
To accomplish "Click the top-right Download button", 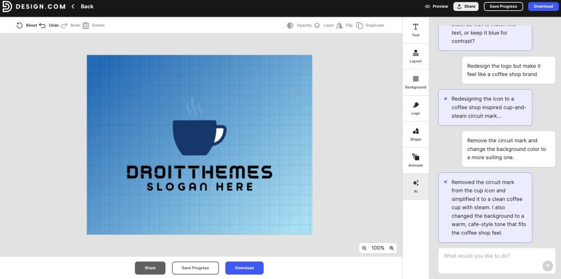I will (x=543, y=7).
